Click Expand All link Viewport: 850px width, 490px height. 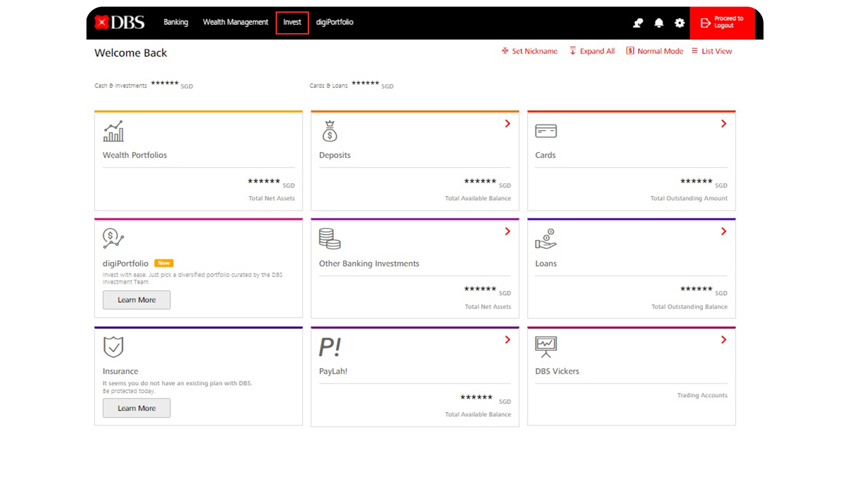597,51
